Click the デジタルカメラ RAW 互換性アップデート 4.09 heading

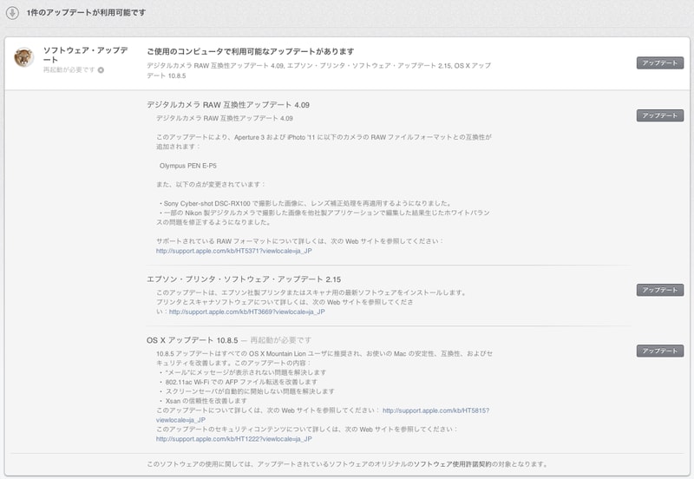point(228,105)
